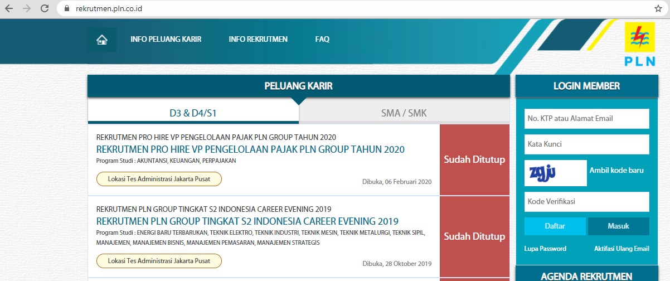Click Sudah Ditutup box for Career Evening 2019
This screenshot has height=281, width=670.
point(474,236)
